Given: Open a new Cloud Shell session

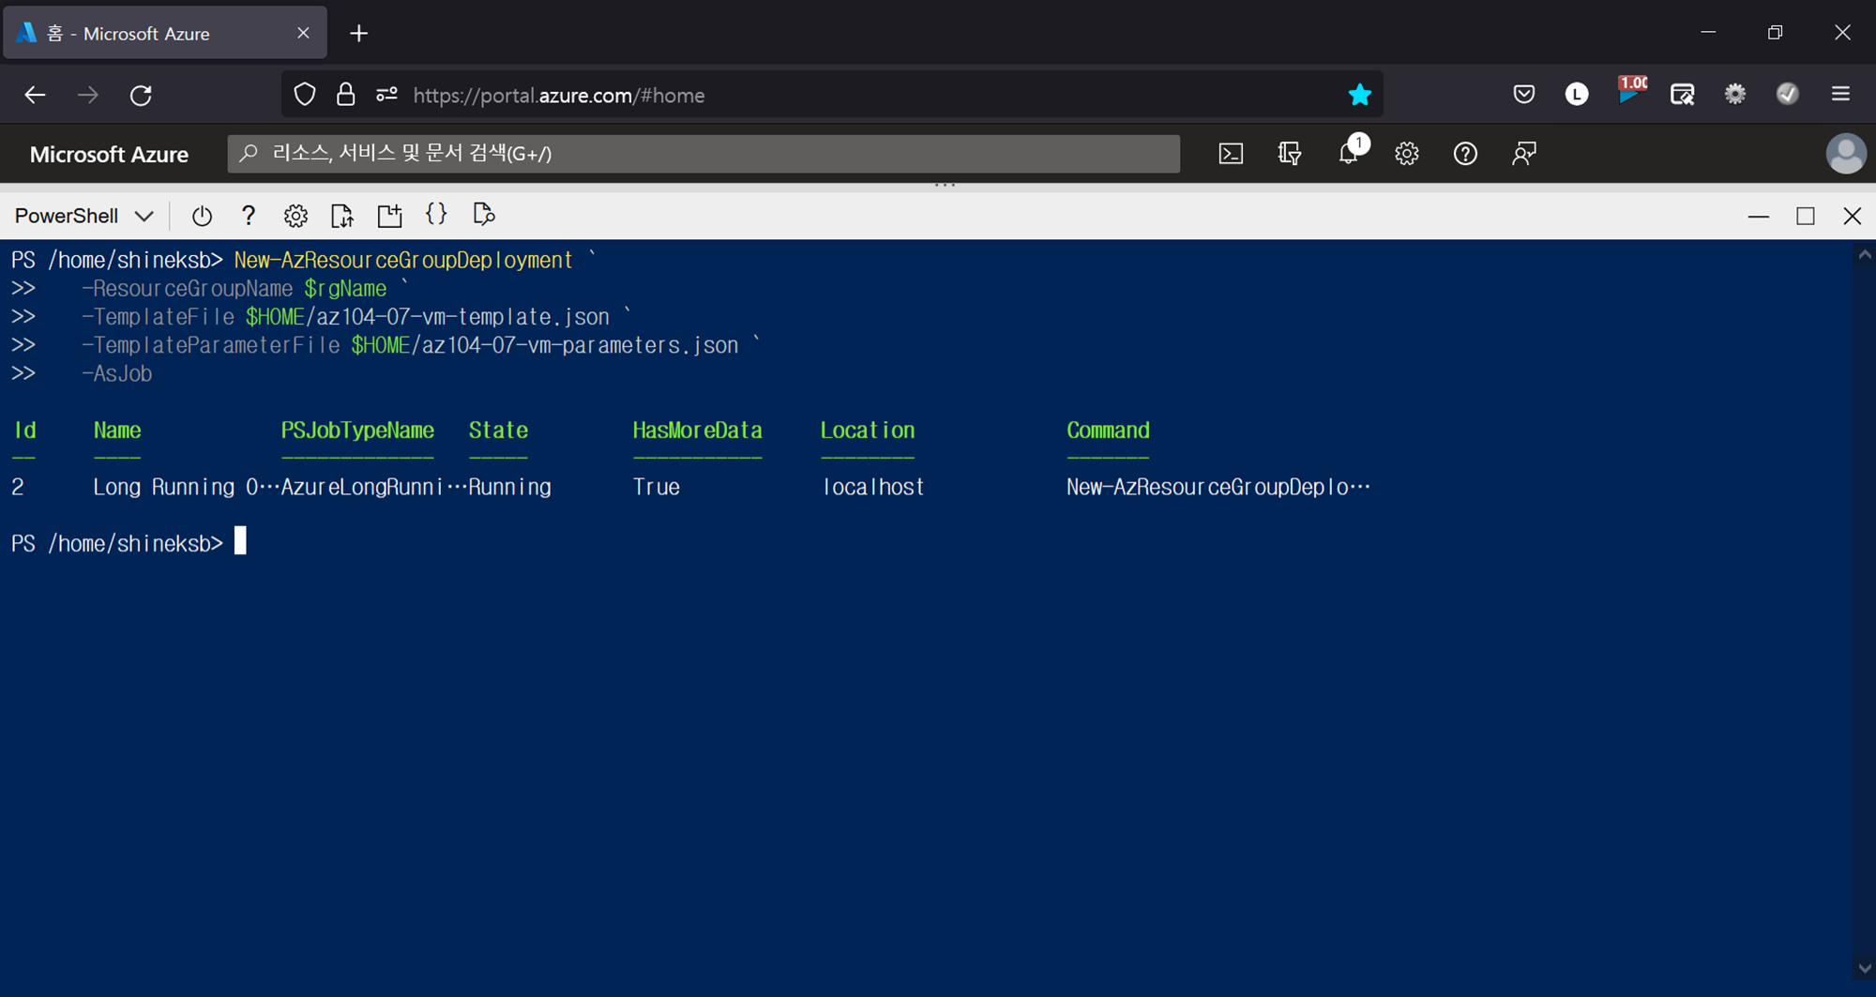Looking at the screenshot, I should [389, 216].
